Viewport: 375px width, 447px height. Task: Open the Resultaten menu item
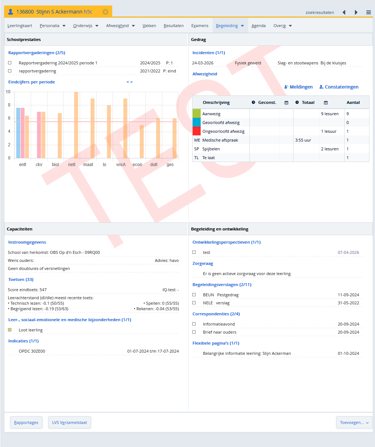pos(174,26)
